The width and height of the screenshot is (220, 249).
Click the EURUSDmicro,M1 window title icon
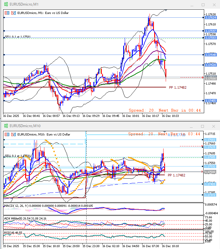tap(5, 5)
